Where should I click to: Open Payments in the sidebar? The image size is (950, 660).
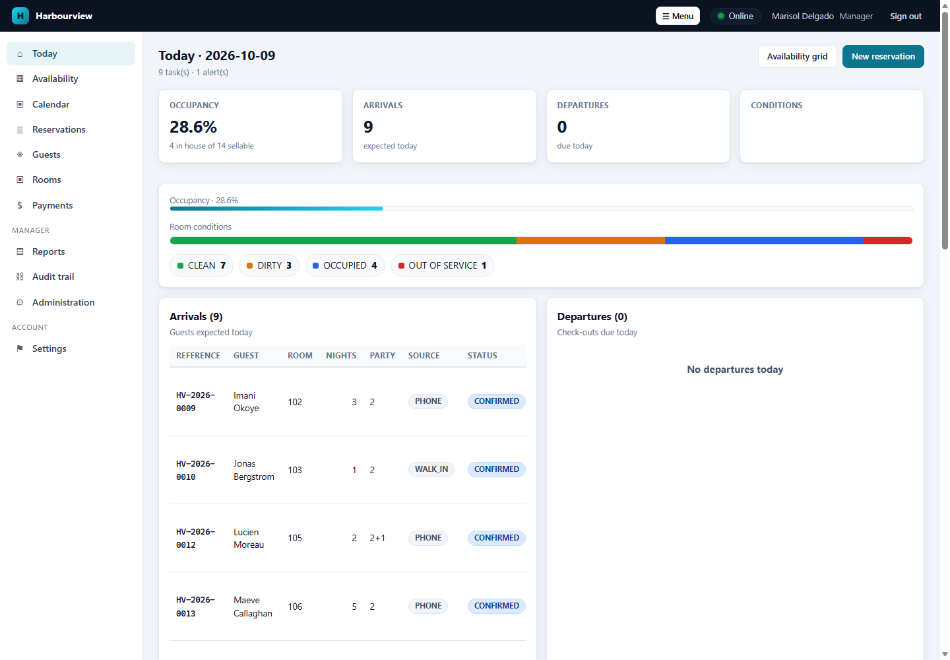pyautogui.click(x=71, y=205)
